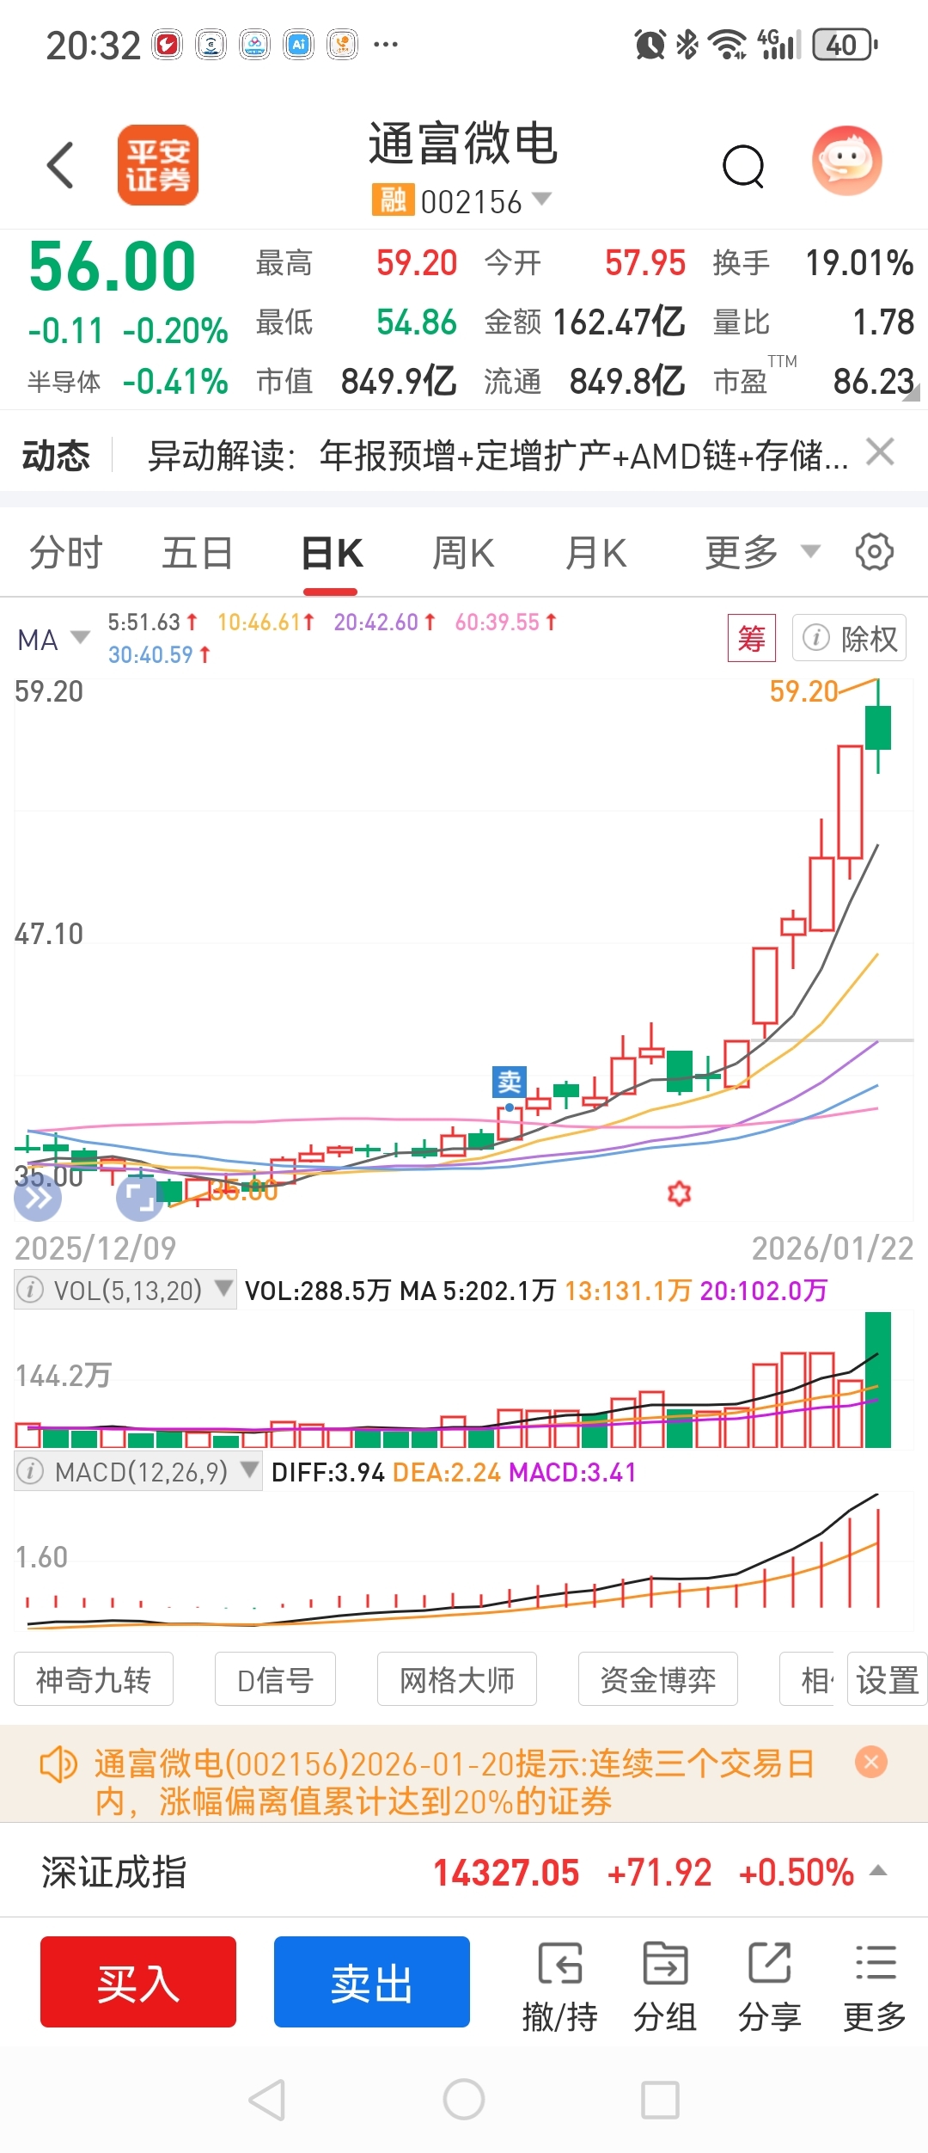
Task: Switch to 月K chart tab
Action: (x=596, y=553)
